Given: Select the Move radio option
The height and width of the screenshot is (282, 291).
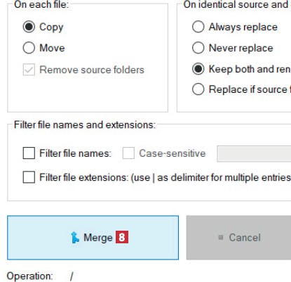Looking at the screenshot, I should coord(29,48).
